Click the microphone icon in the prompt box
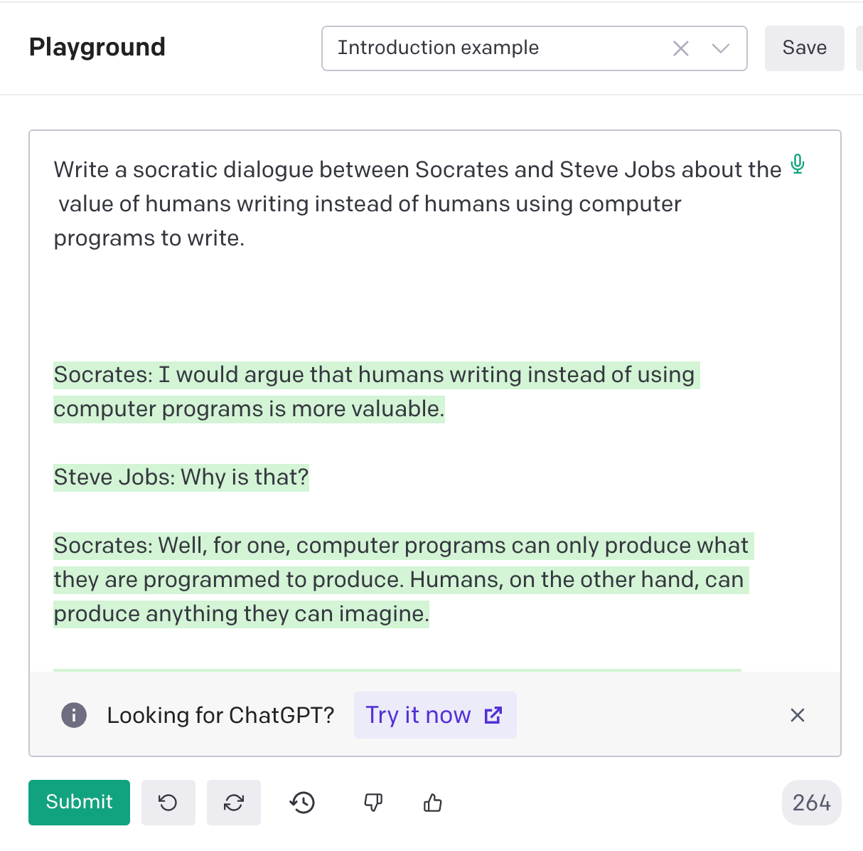The image size is (863, 851). tap(798, 164)
